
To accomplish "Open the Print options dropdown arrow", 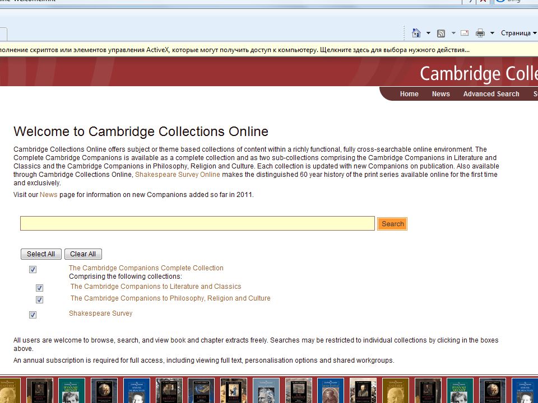I will tap(492, 33).
